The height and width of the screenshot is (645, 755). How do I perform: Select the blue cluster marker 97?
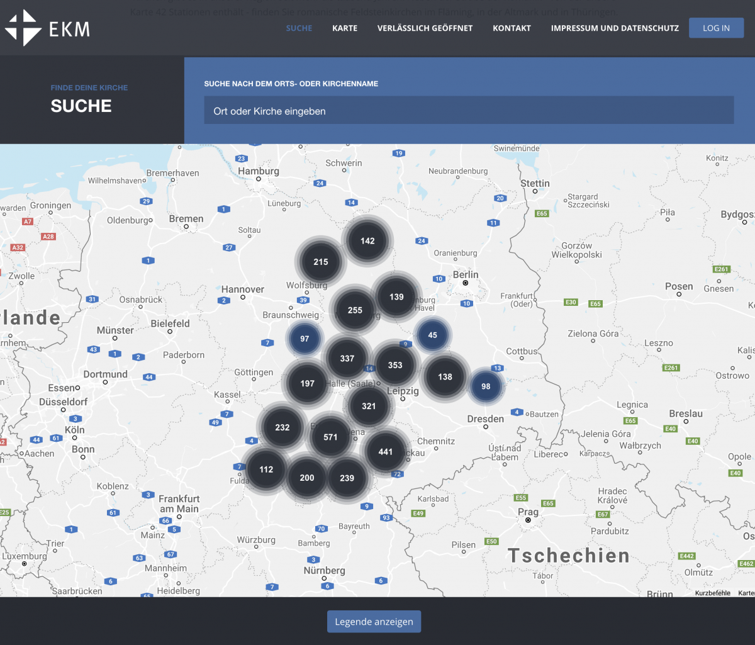(305, 339)
